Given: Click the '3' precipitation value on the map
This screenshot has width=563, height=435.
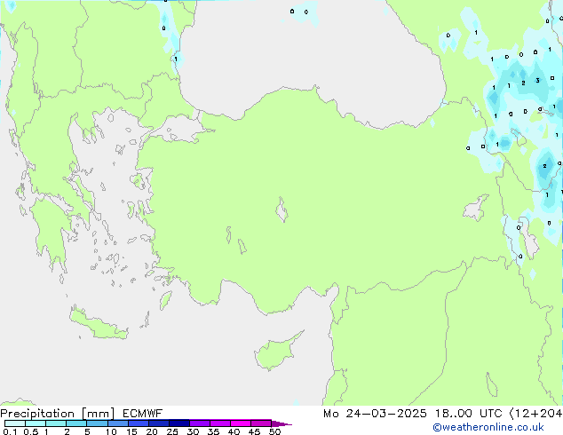Looking at the screenshot, I should [x=537, y=81].
